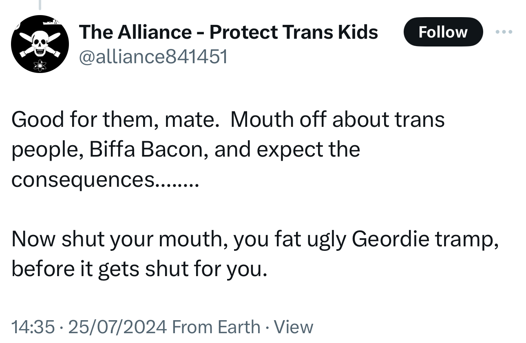
Task: Click "Protect Trans Kids" in the display name
Action: pos(294,32)
